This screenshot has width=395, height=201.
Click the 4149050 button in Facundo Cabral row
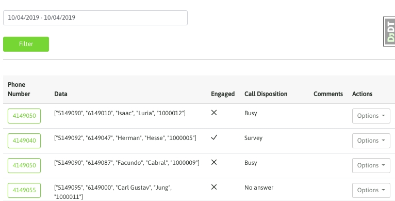tap(24, 165)
